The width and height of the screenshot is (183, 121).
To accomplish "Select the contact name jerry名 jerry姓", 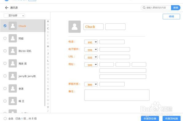I will coord(27,76).
